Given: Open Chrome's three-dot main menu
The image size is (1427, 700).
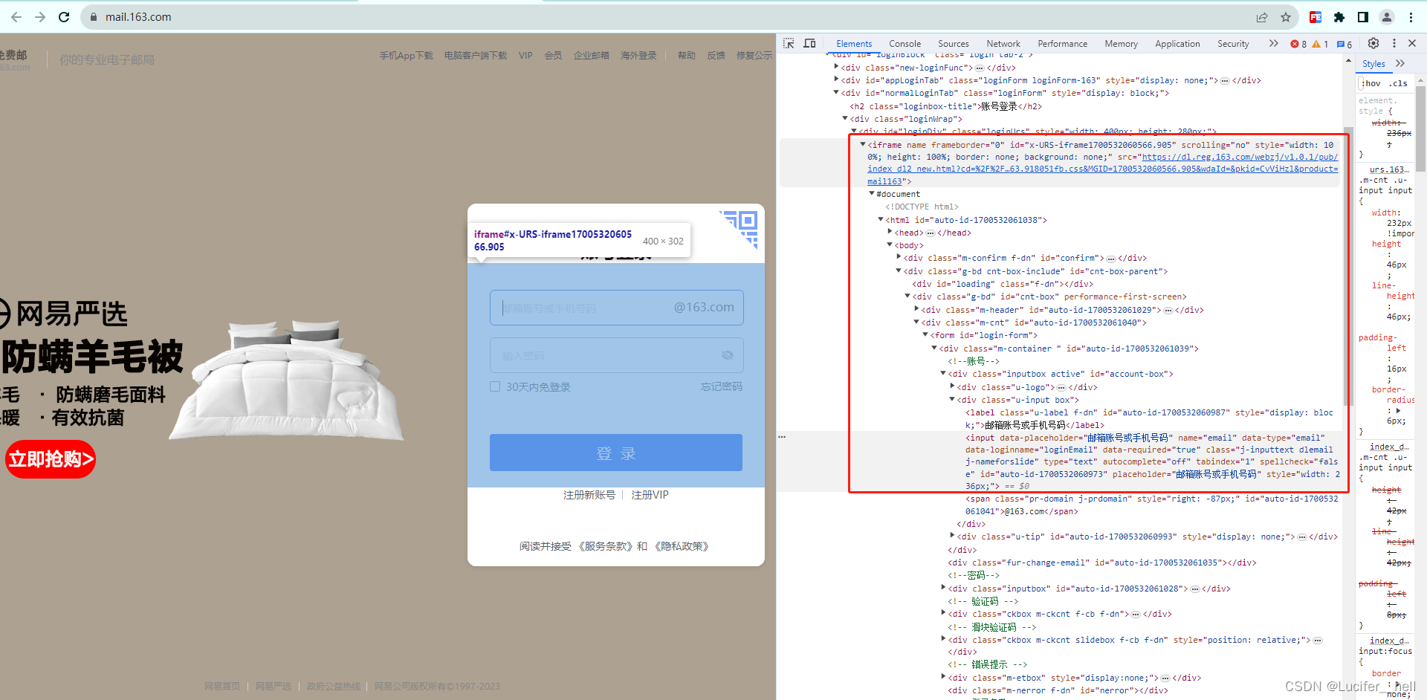Looking at the screenshot, I should point(1411,17).
